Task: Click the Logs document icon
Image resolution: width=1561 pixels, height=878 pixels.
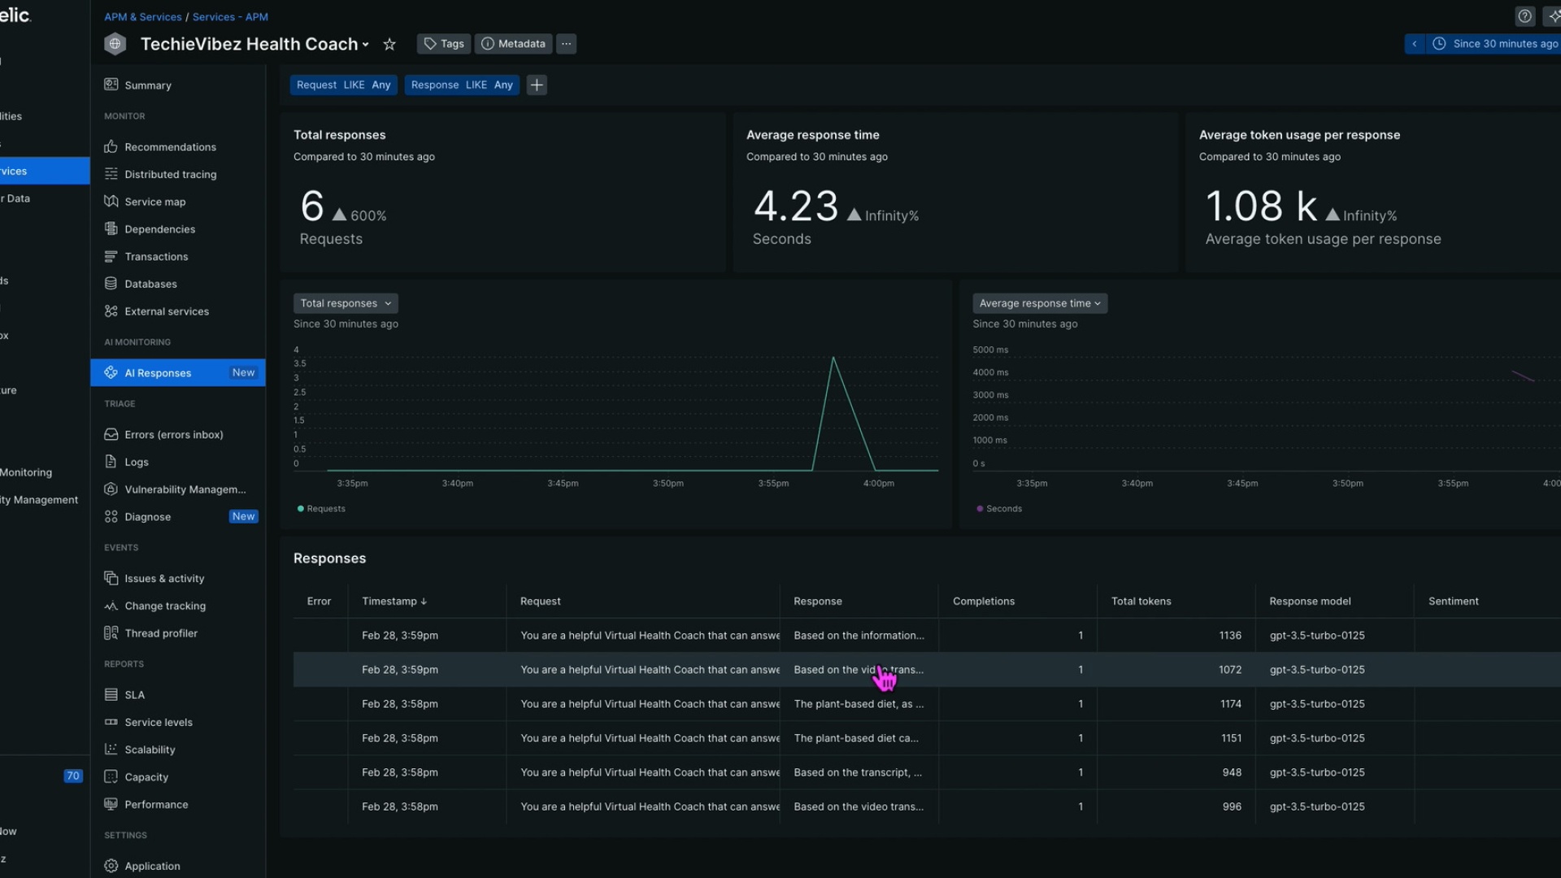Action: coord(111,462)
